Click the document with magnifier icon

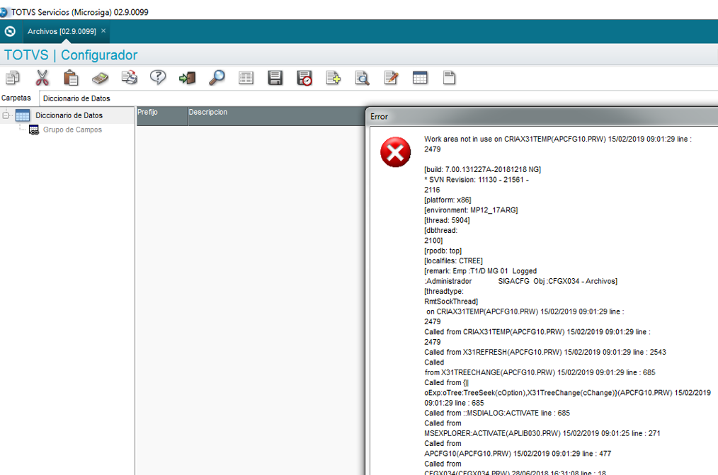(363, 78)
